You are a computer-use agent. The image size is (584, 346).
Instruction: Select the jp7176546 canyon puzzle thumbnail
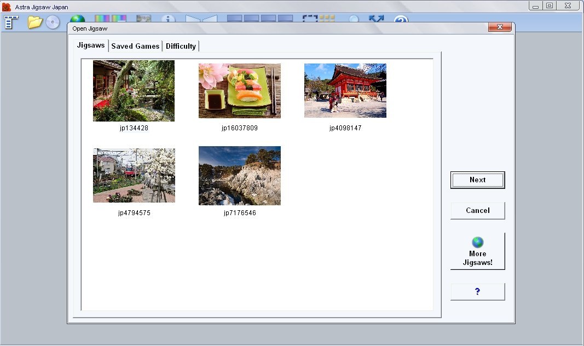[239, 175]
